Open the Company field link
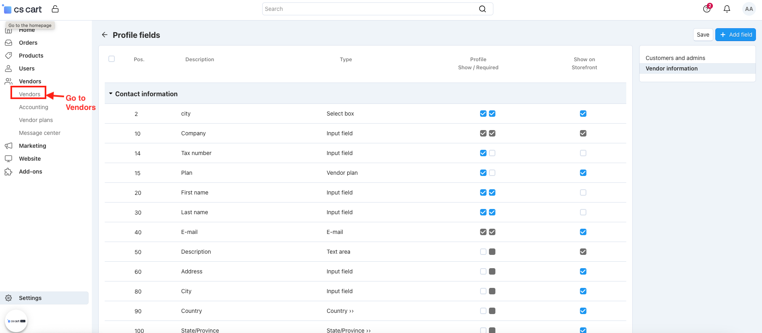Image resolution: width=762 pixels, height=333 pixels. tap(193, 133)
